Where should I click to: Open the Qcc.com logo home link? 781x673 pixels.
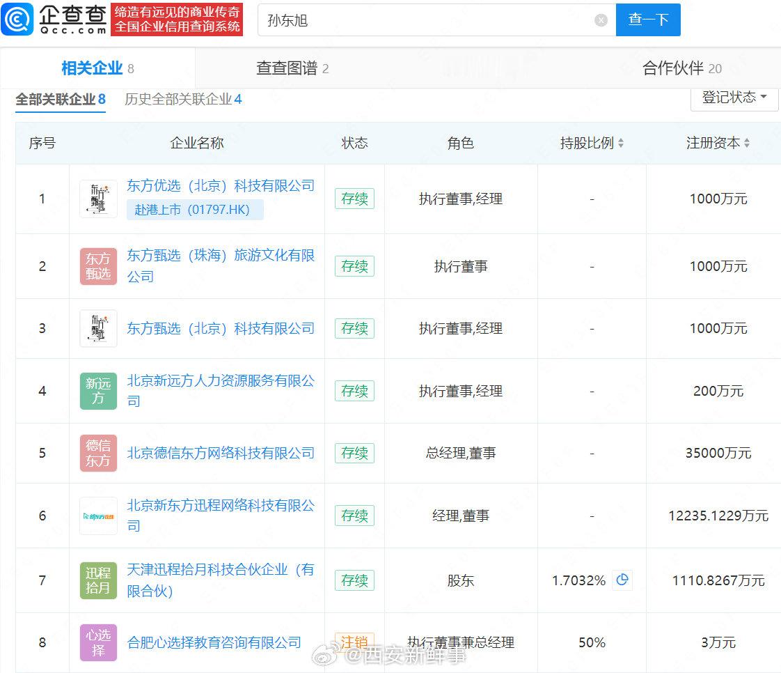pos(54,20)
